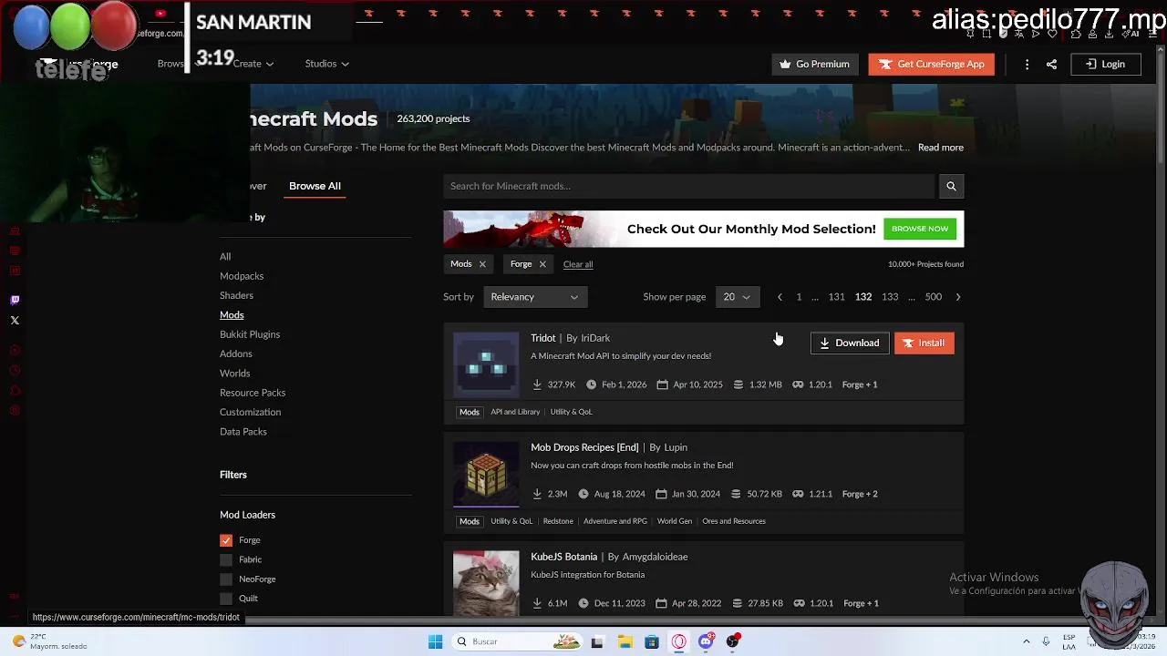Open Task View on taskbar
The height and width of the screenshot is (656, 1167).
597,641
